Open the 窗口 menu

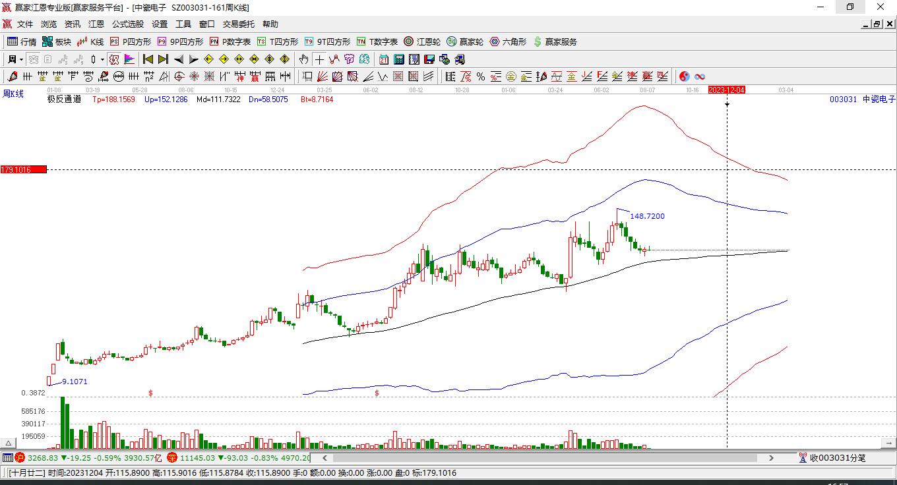(x=207, y=24)
